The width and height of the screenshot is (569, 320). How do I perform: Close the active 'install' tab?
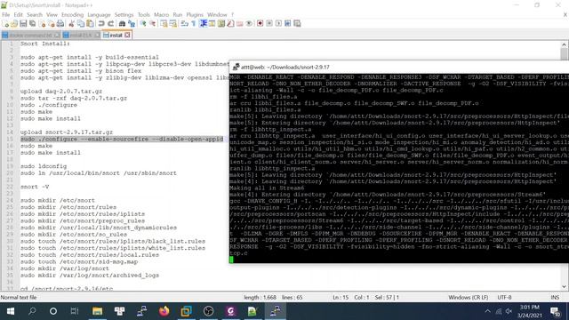[127, 36]
